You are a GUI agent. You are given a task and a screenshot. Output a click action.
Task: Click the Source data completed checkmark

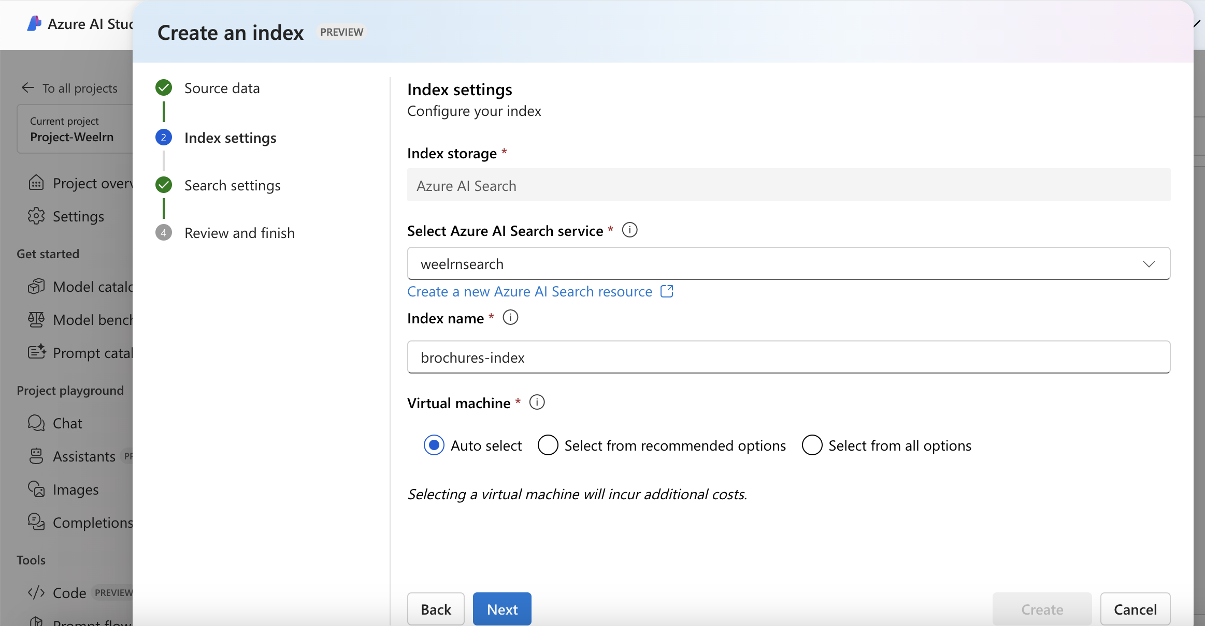click(164, 88)
